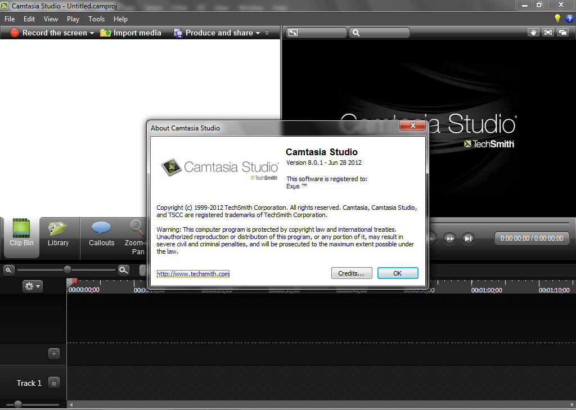Open toolbar options chevron after Produce and share
This screenshot has width=576, height=410.
[267, 33]
